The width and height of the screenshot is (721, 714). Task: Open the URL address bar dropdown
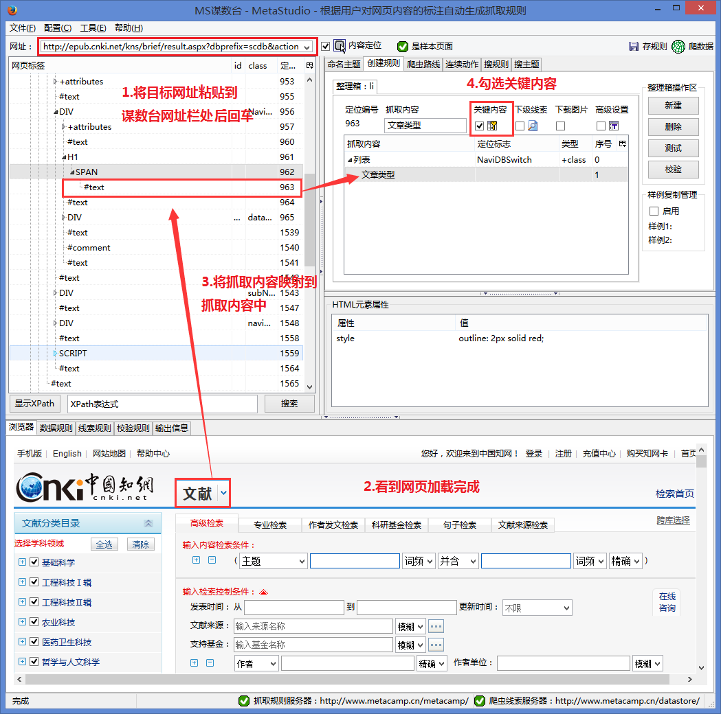click(x=307, y=47)
